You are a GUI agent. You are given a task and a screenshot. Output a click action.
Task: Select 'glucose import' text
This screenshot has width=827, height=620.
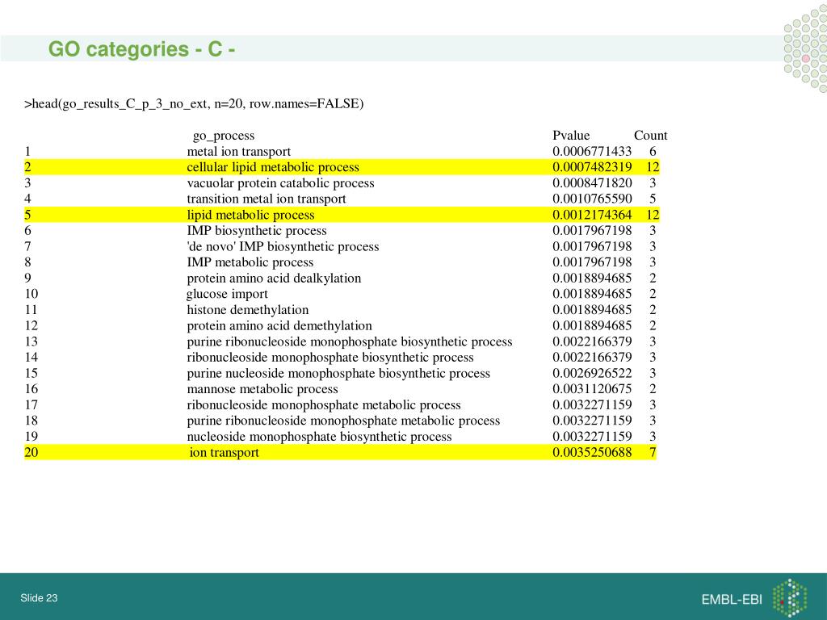[x=227, y=294]
